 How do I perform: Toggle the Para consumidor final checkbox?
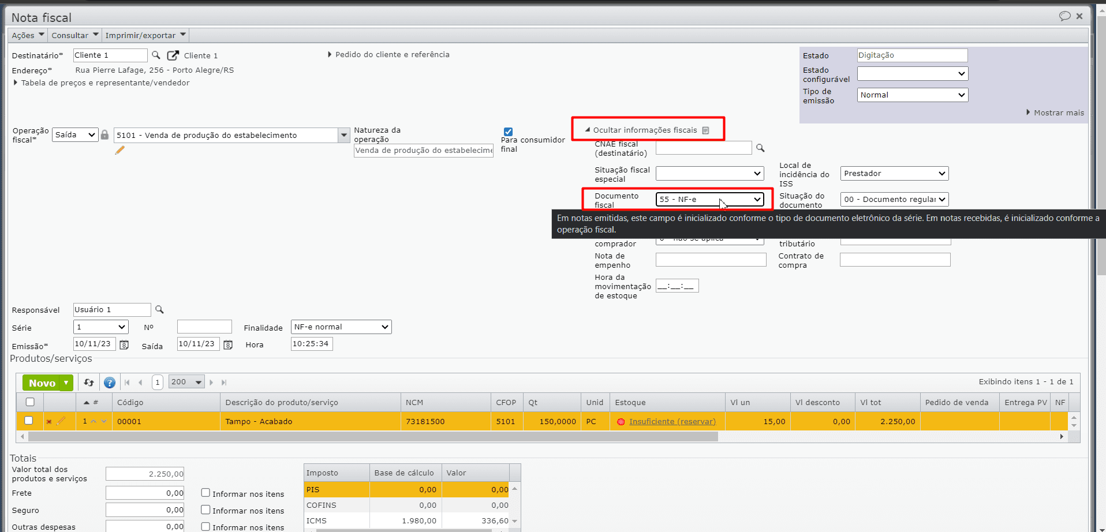508,132
